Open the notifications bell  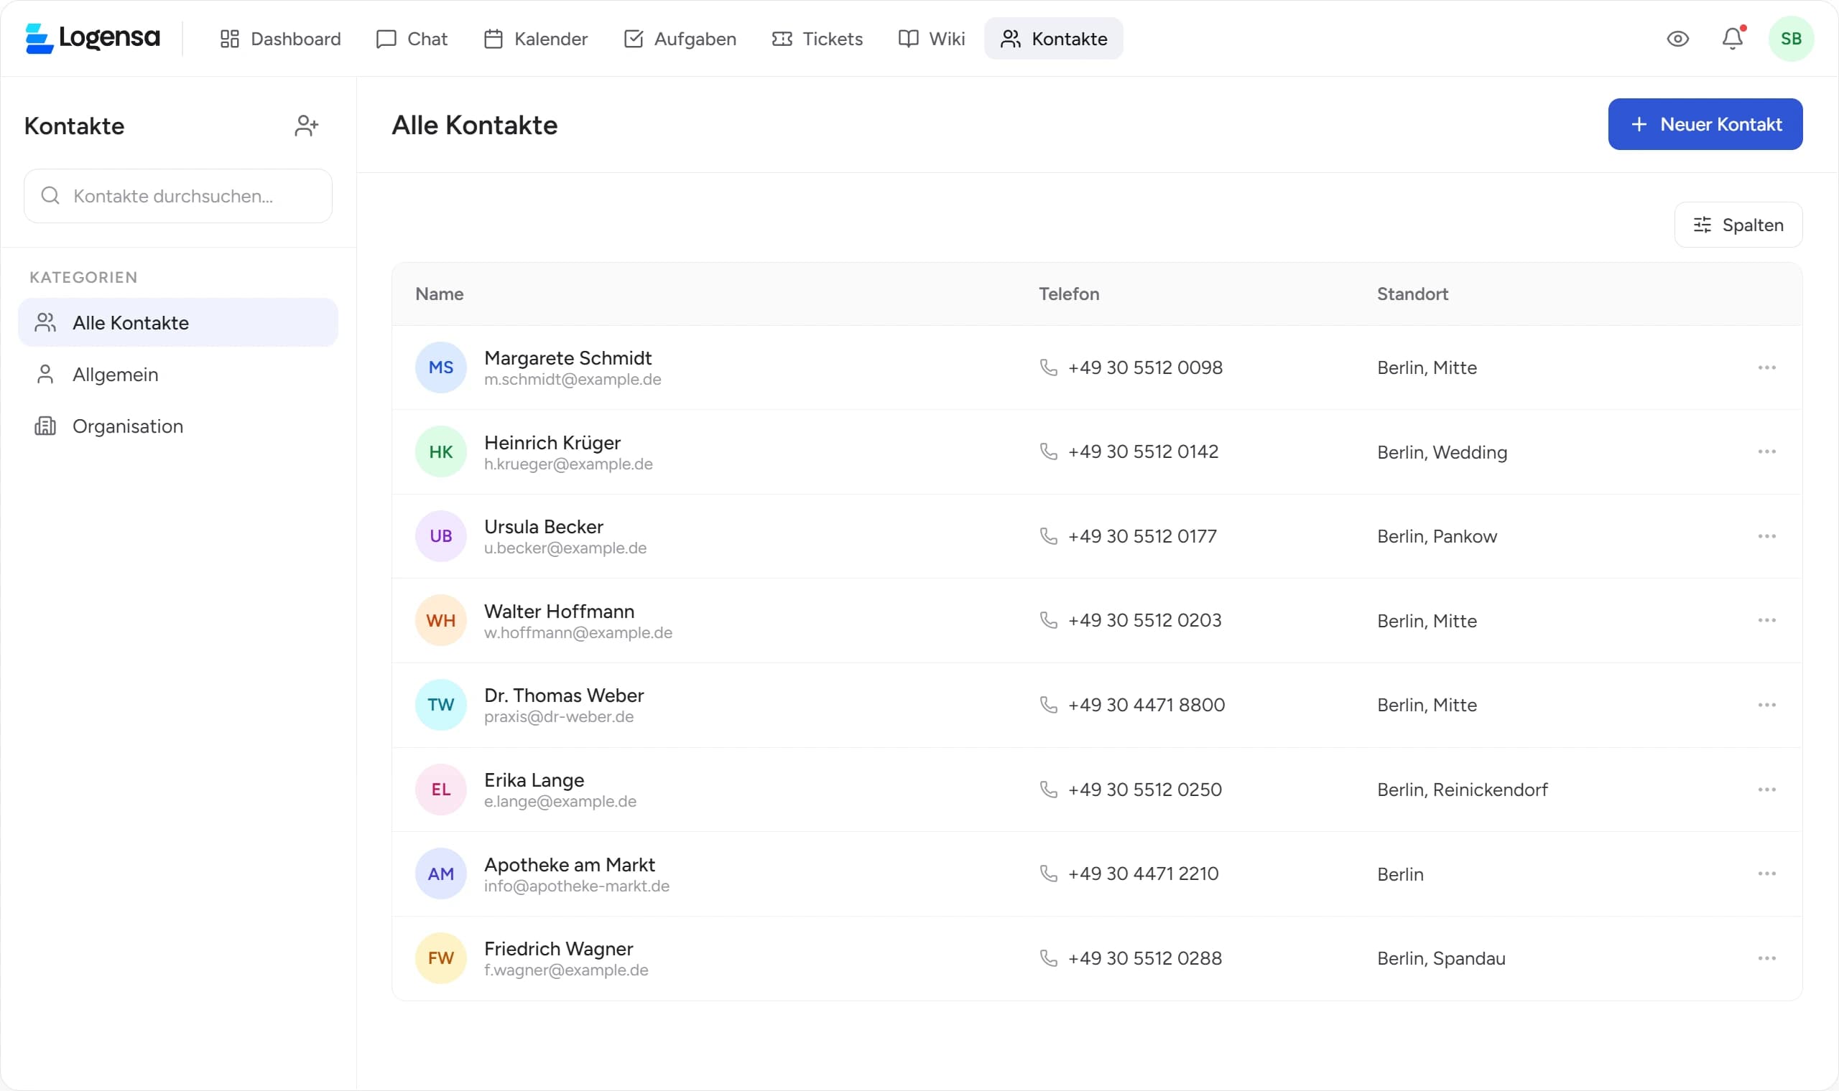click(x=1733, y=38)
